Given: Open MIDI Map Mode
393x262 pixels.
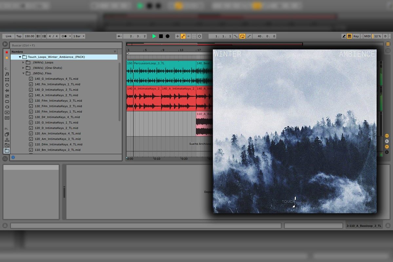Looking at the screenshot, I should click(367, 36).
